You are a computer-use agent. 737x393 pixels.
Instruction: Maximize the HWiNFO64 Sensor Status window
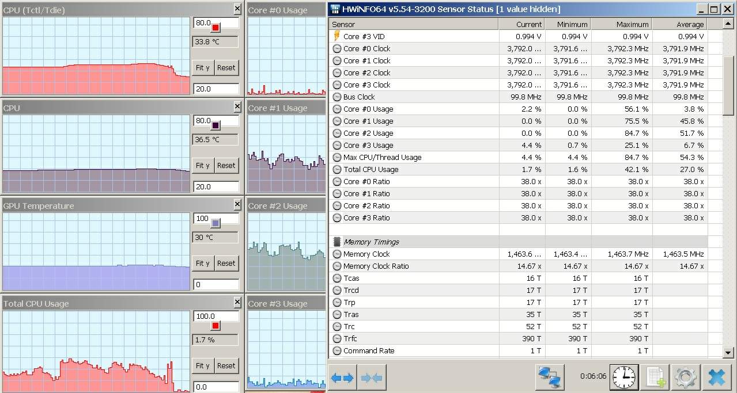tap(714, 9)
